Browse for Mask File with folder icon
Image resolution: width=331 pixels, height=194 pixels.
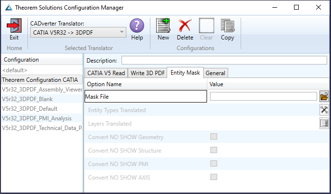(x=324, y=96)
